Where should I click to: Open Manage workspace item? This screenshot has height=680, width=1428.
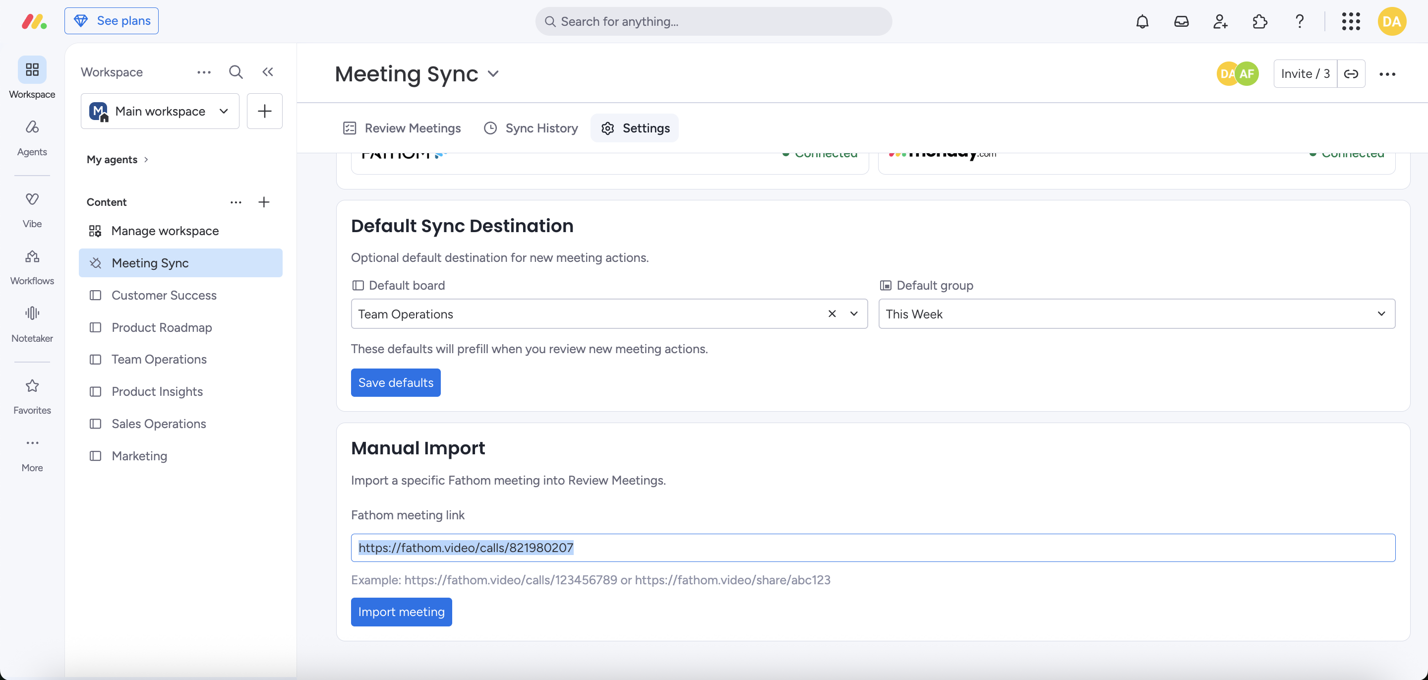tap(180, 231)
